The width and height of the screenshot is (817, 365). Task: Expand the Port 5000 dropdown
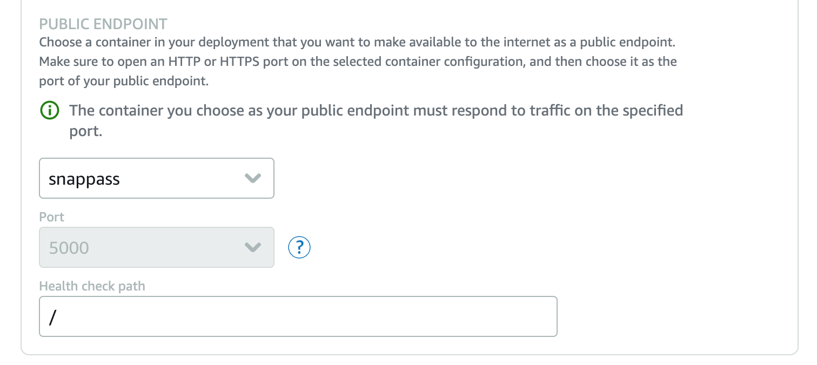(x=157, y=247)
